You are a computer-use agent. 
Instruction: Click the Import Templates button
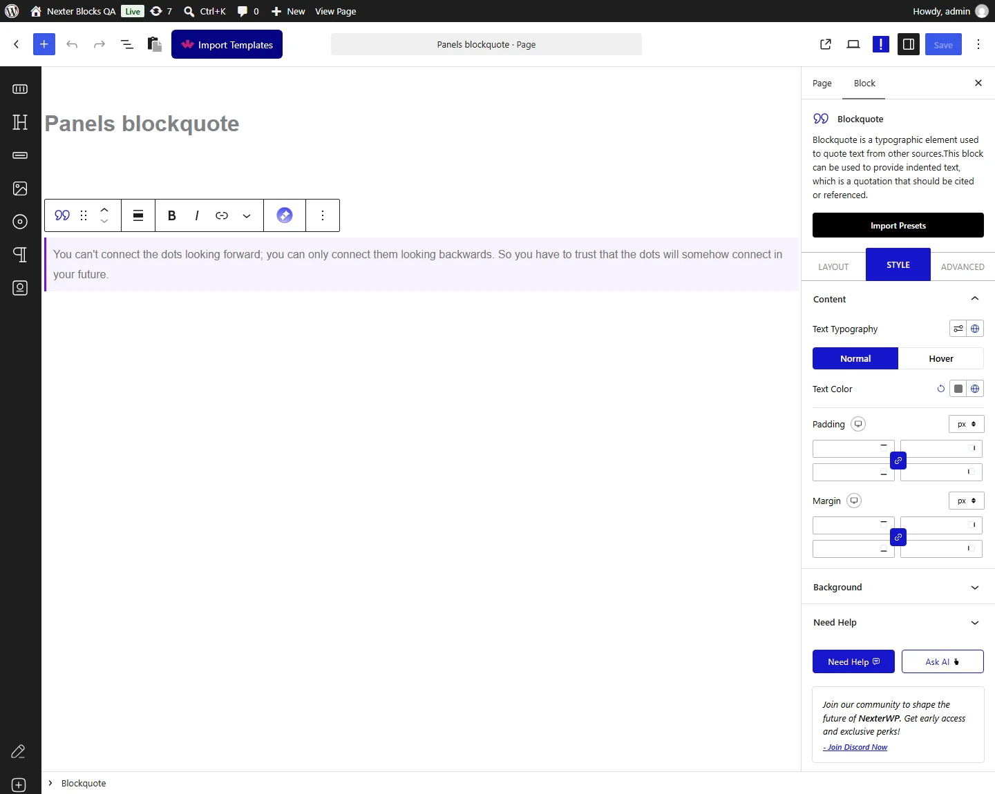pos(227,44)
